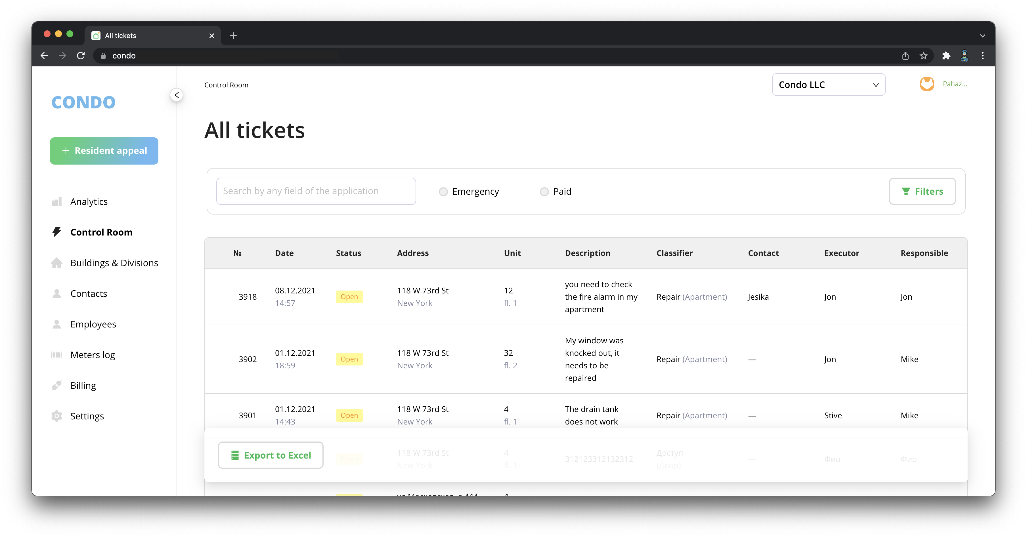This screenshot has height=538, width=1027.
Task: Select the Emergency radio filter
Action: point(443,192)
